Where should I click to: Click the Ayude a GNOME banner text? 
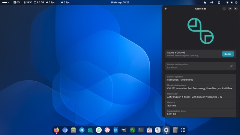tap(176, 52)
